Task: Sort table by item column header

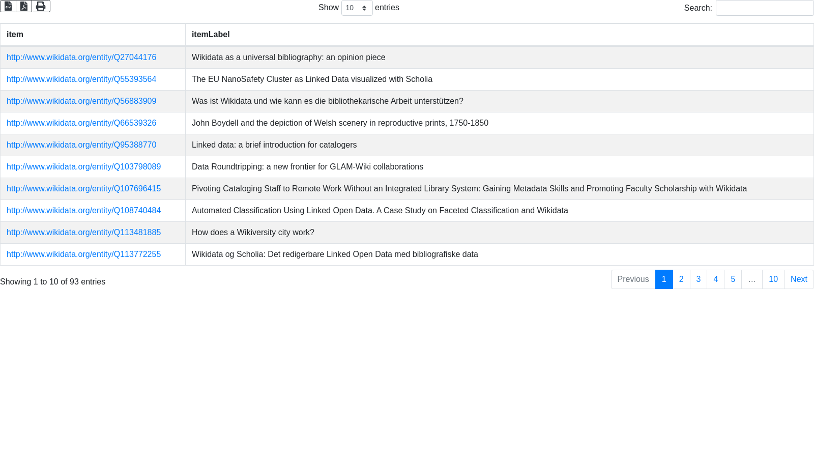Action: tap(93, 35)
